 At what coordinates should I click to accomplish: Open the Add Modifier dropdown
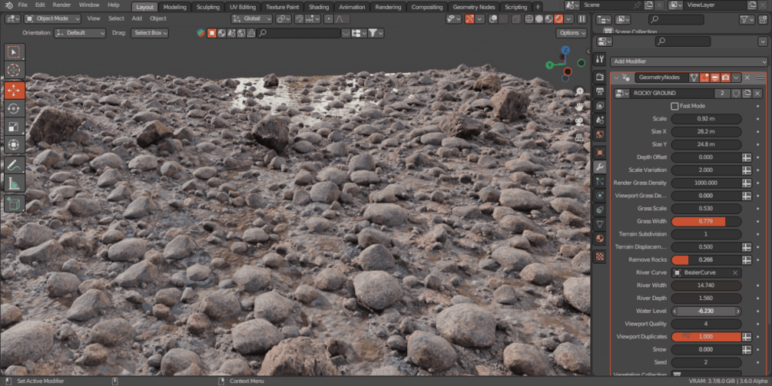pos(689,61)
